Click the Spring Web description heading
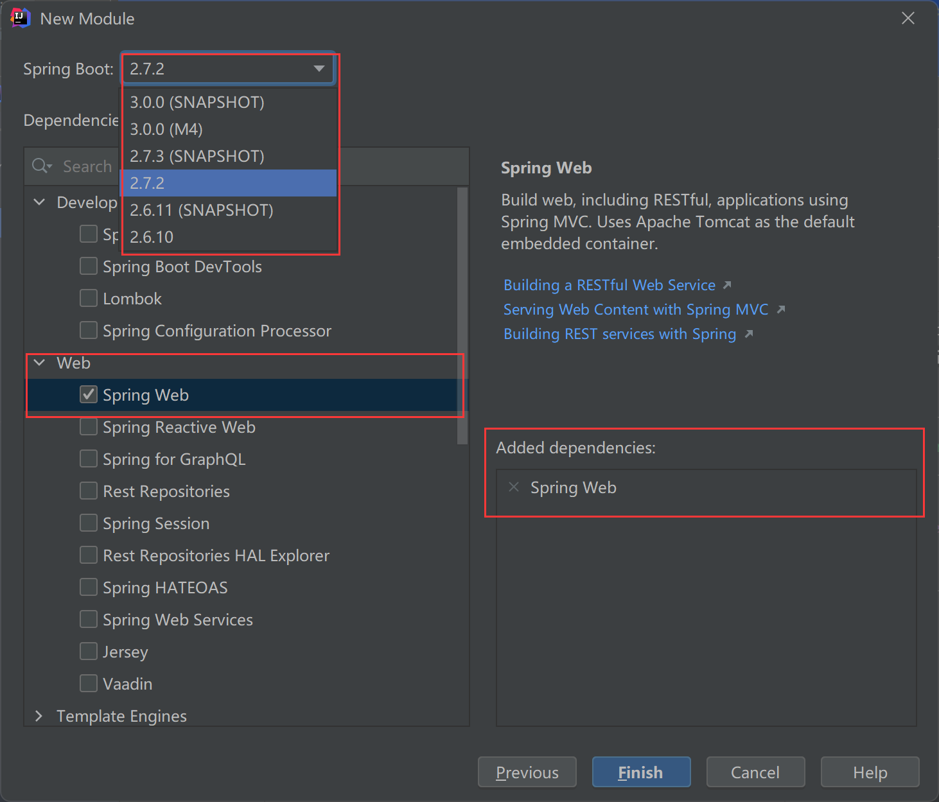The width and height of the screenshot is (939, 802). [x=547, y=168]
